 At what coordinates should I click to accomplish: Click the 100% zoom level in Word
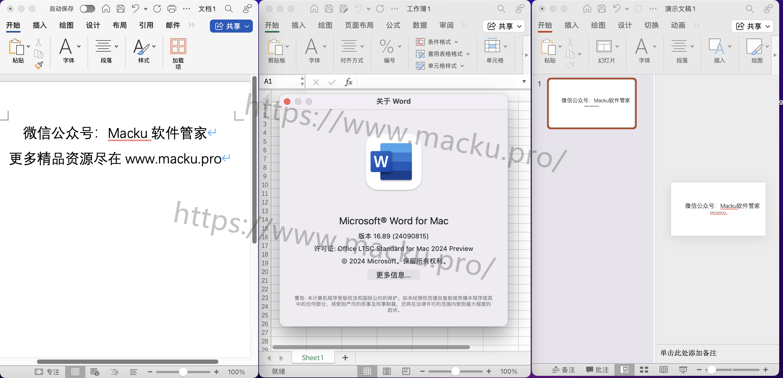(236, 372)
